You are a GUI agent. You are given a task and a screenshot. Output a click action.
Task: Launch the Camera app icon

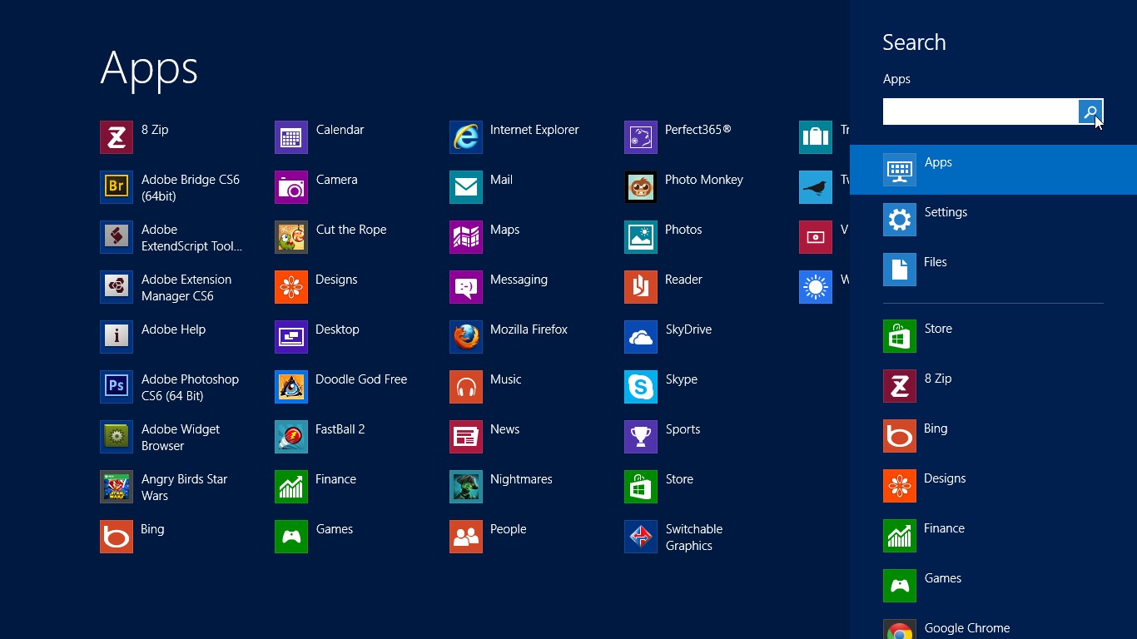tap(291, 187)
